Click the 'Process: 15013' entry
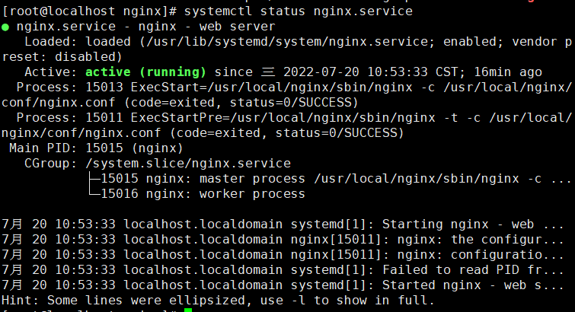Viewport: 575px width, 312px height. tap(69, 88)
